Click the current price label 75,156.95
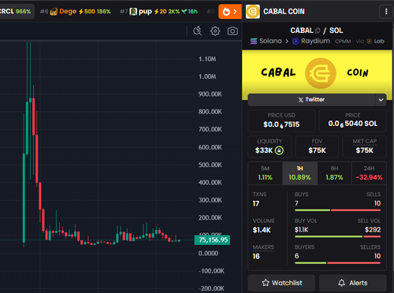Screen dimensions: 394x293 click(212, 240)
